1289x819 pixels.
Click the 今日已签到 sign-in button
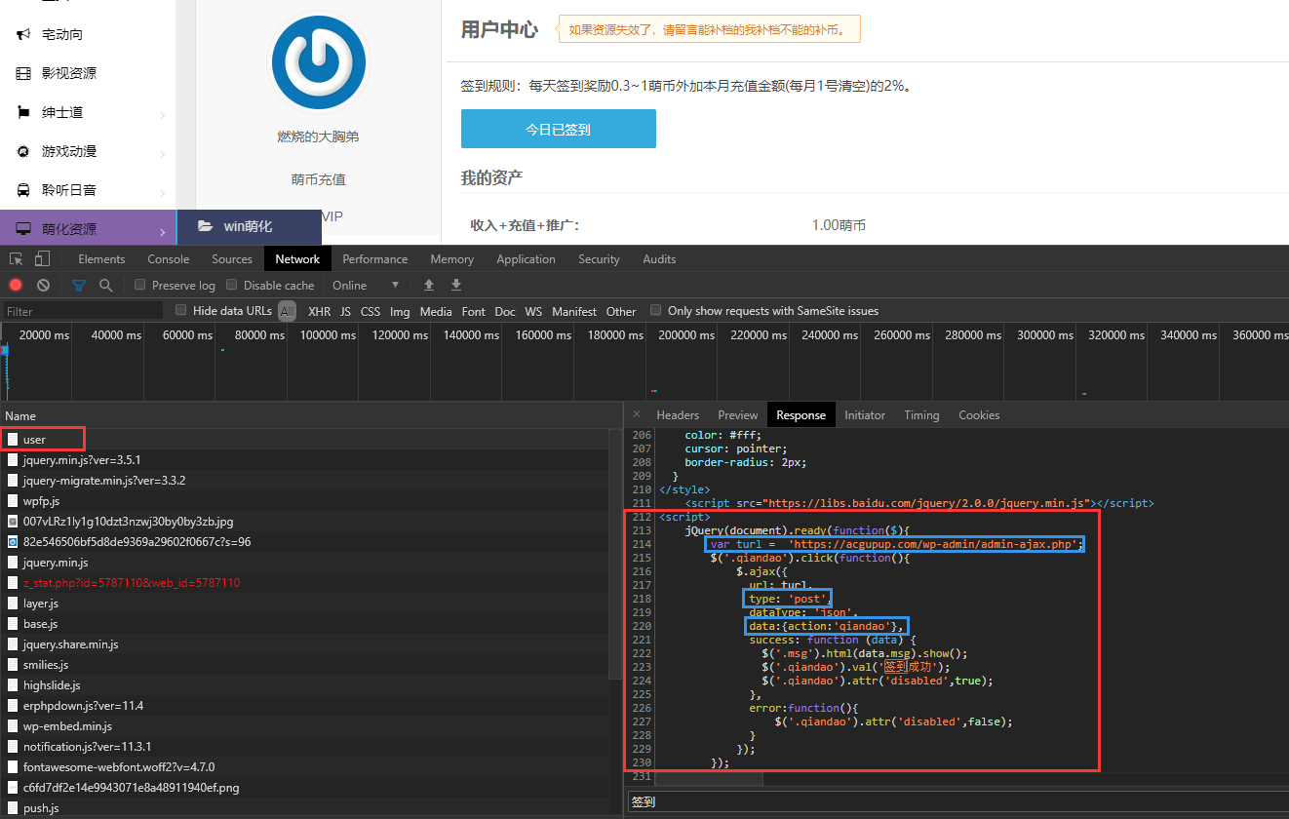tap(558, 129)
